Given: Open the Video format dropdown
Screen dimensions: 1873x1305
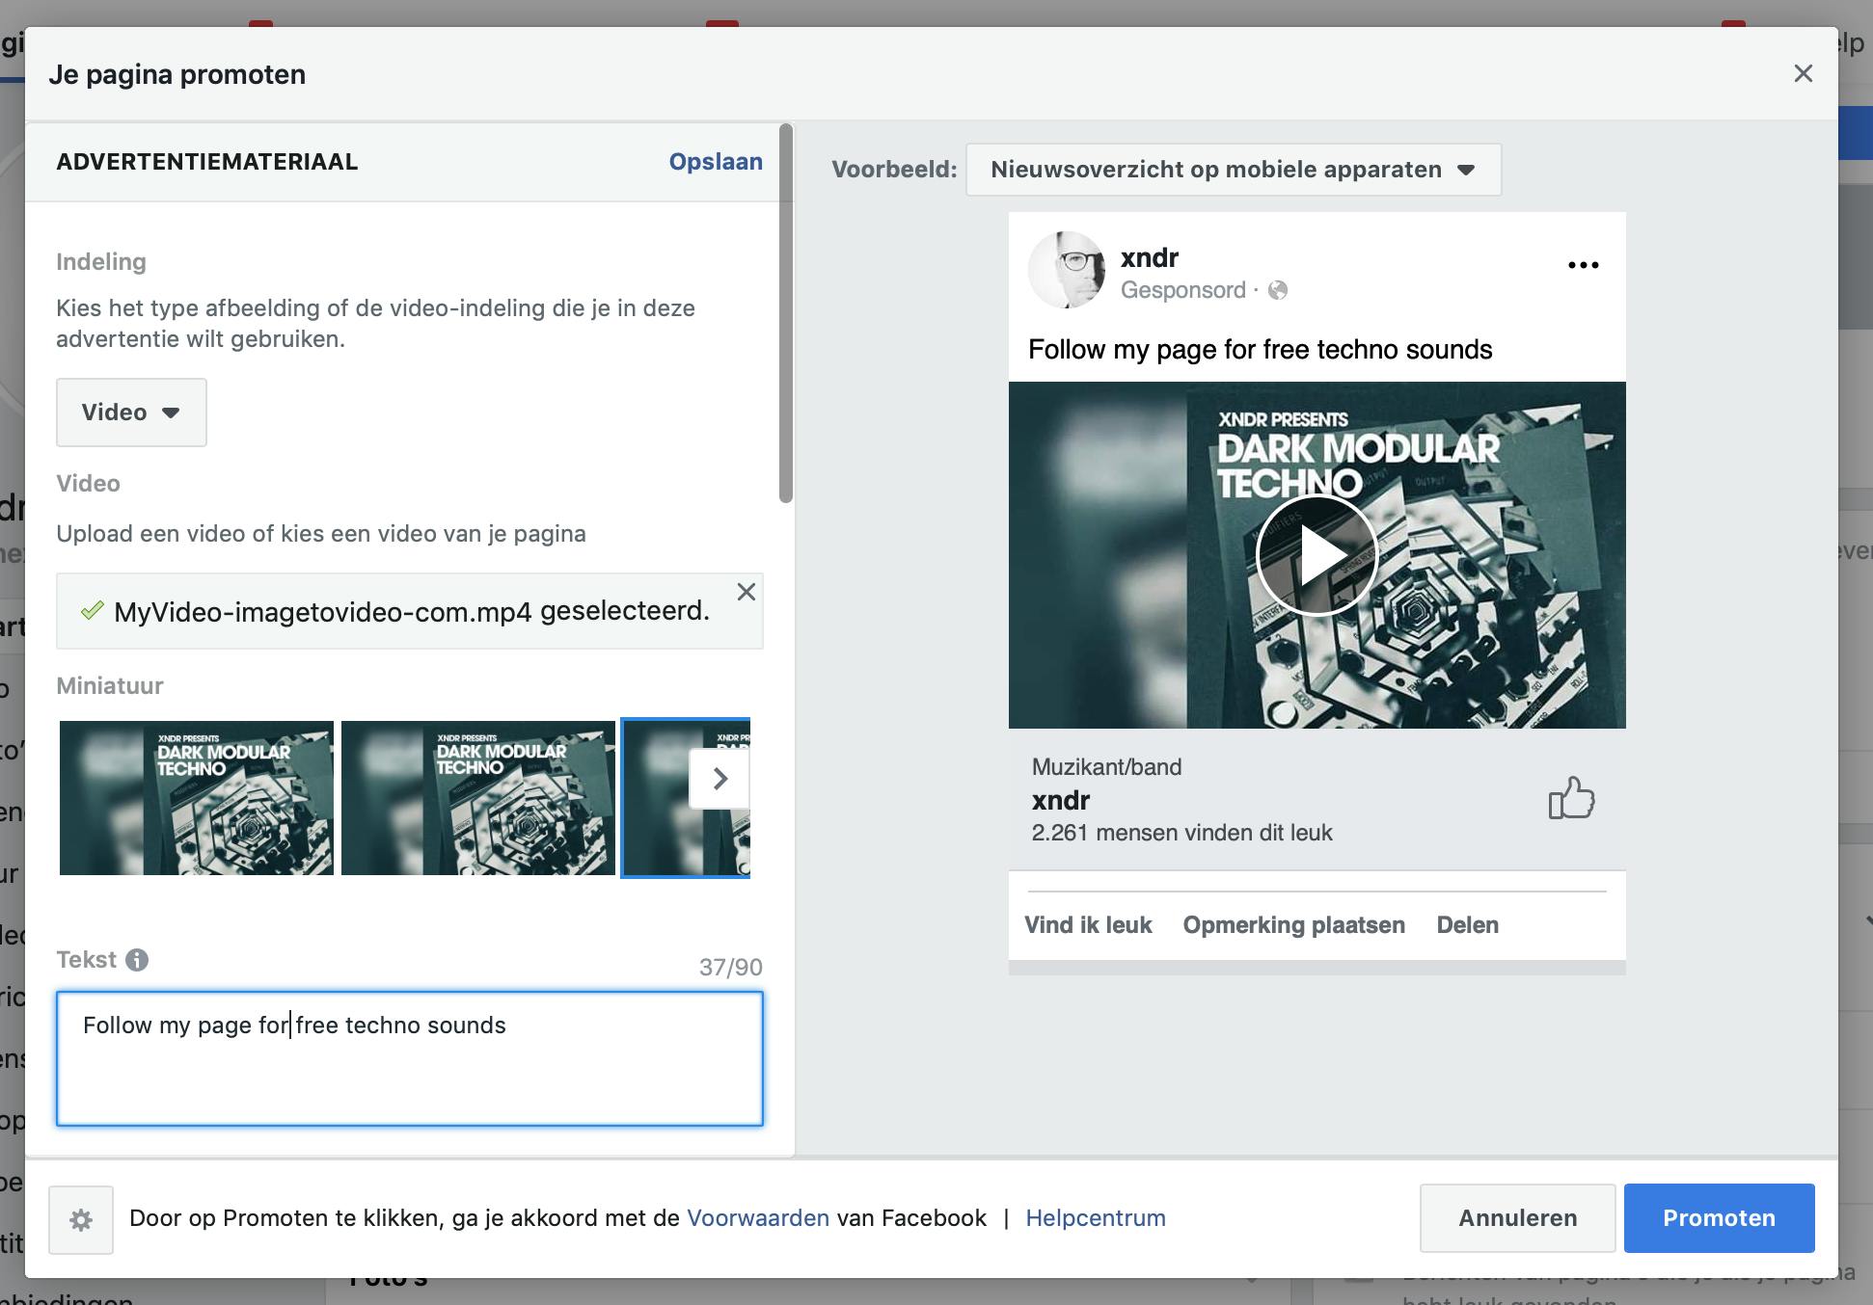Looking at the screenshot, I should (131, 413).
